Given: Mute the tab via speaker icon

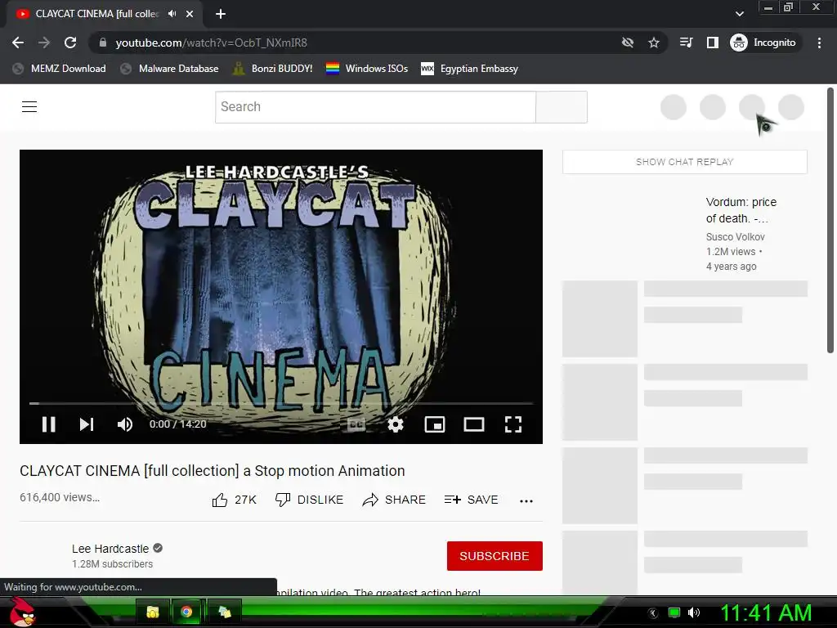Looking at the screenshot, I should pos(172,14).
